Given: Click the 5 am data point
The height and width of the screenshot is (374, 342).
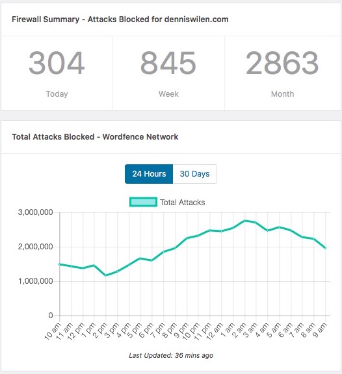Looking at the screenshot, I should pos(280,227).
